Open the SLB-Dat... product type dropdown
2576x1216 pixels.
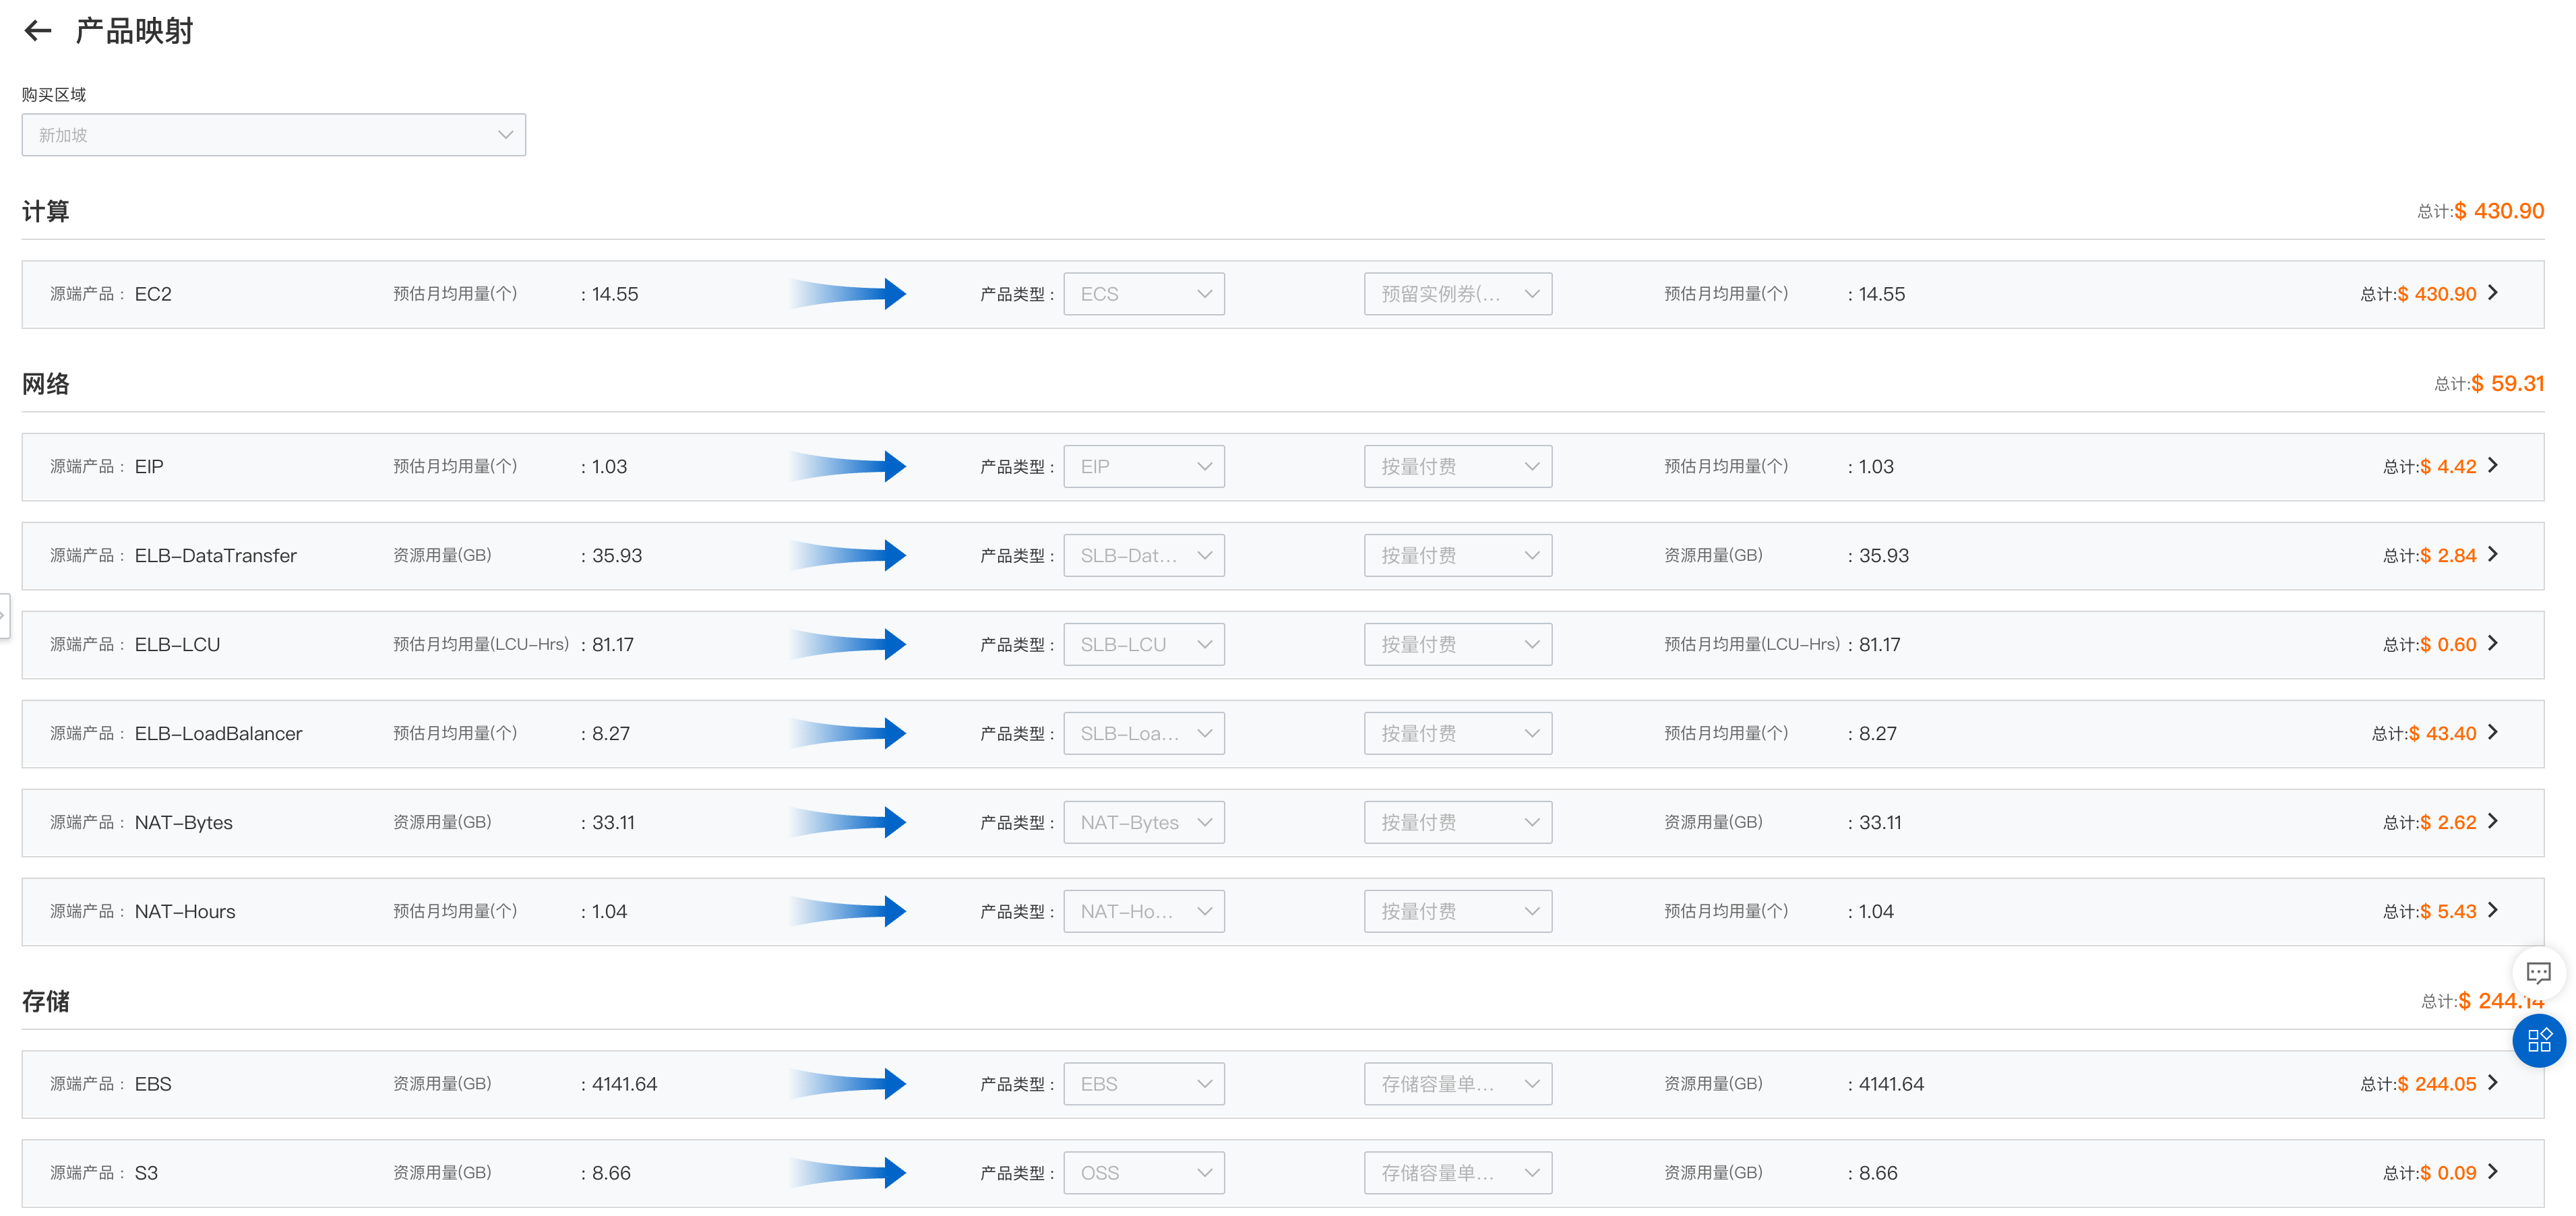1144,556
